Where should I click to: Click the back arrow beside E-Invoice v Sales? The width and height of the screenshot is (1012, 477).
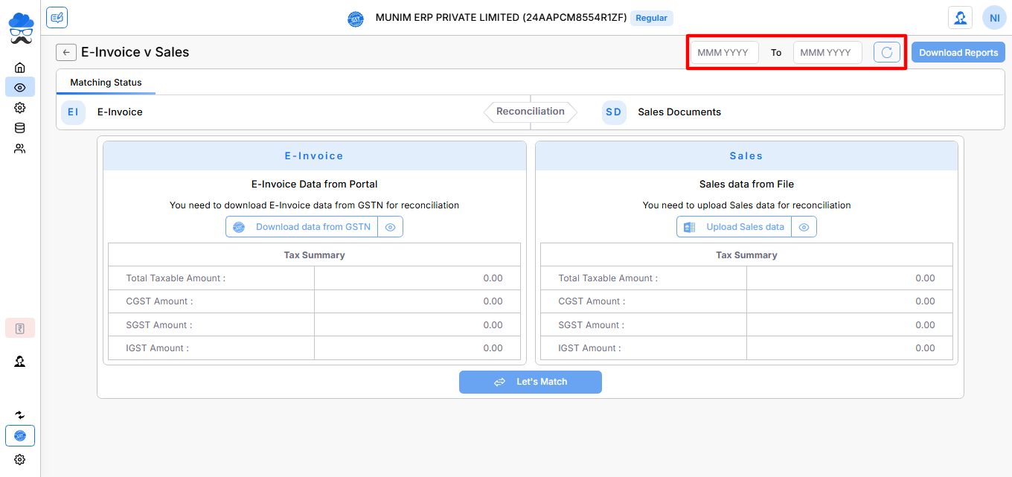pos(66,52)
